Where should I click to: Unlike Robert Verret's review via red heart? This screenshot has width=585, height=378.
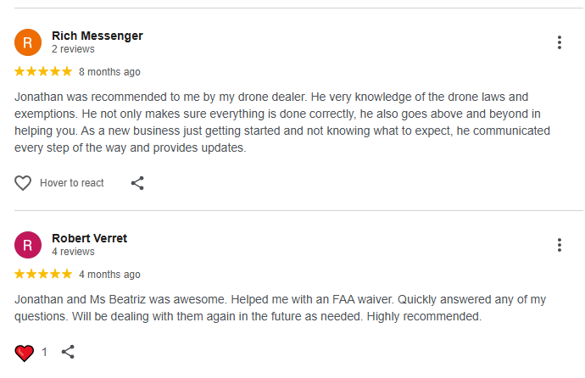coord(24,352)
